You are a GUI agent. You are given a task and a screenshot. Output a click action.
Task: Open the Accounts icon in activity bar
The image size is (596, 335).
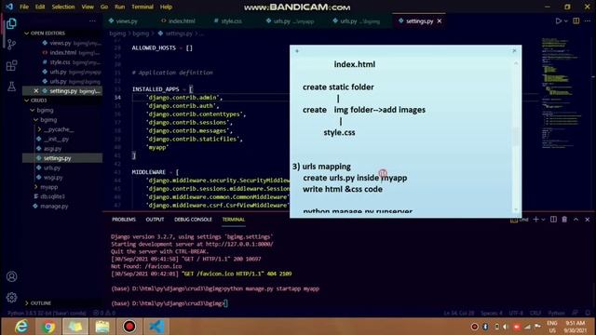pyautogui.click(x=11, y=276)
